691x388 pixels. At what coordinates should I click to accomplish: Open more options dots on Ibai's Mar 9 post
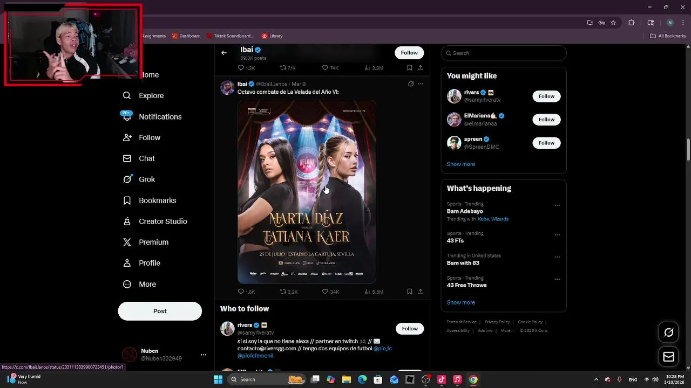click(x=421, y=84)
